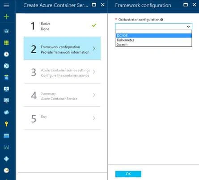
Task: Click chevron on Summary step
Action: tap(94, 95)
